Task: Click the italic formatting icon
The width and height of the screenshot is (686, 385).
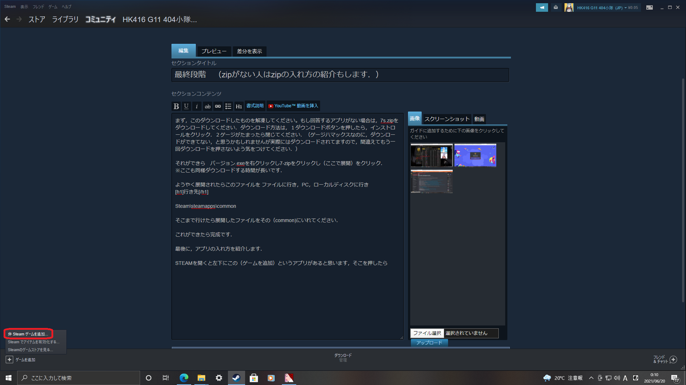Action: click(x=197, y=106)
